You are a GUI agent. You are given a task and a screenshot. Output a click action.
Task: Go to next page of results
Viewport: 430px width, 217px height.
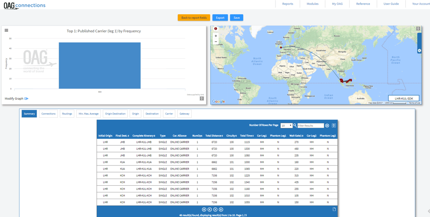tap(215, 209)
